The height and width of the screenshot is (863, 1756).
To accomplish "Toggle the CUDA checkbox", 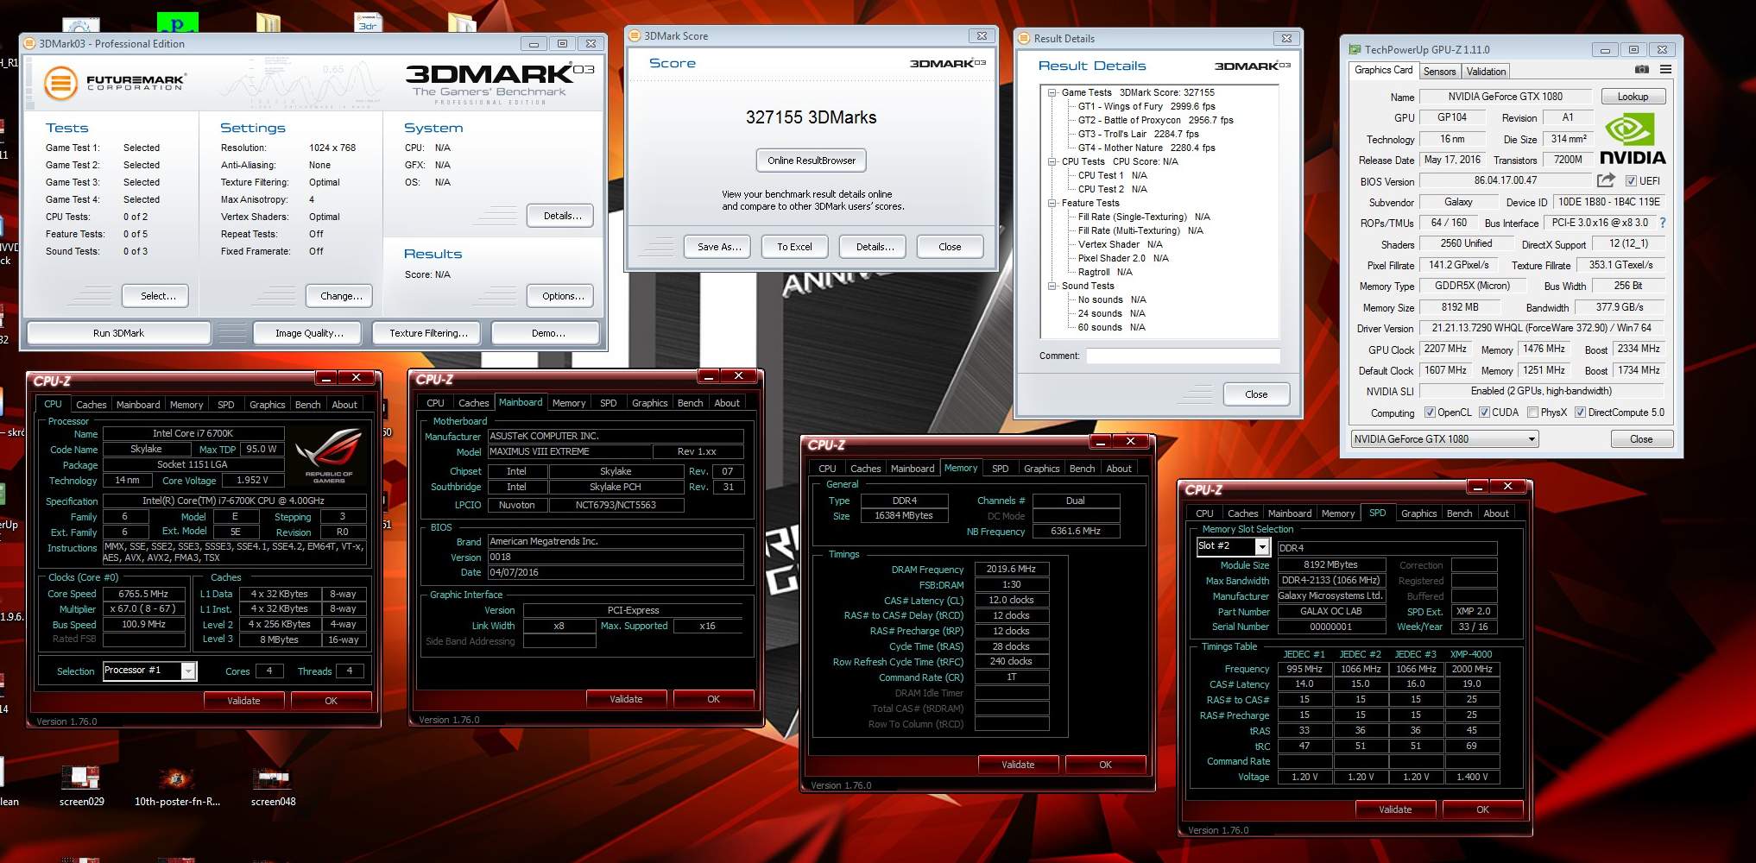I will click(x=1484, y=413).
